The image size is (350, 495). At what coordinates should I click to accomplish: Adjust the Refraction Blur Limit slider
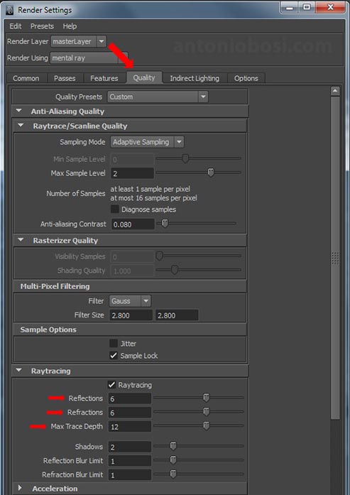(x=173, y=474)
